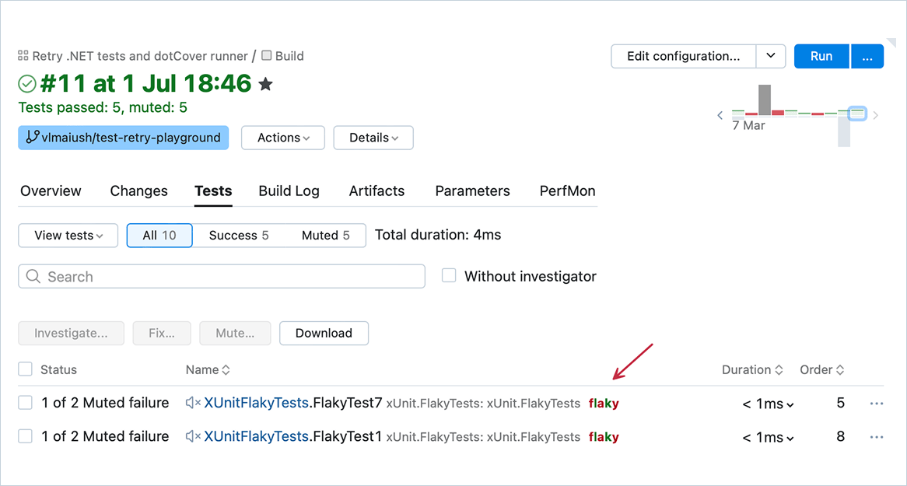Check the select-all tests checkbox
Image resolution: width=907 pixels, height=486 pixels.
[x=24, y=369]
